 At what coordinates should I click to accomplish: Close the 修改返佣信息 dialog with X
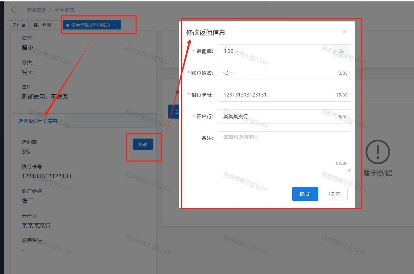coord(345,32)
